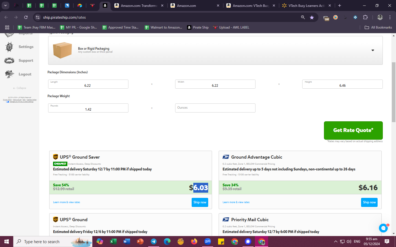Click the UPS Ground Saver logo icon
The width and height of the screenshot is (396, 247).
(56, 157)
